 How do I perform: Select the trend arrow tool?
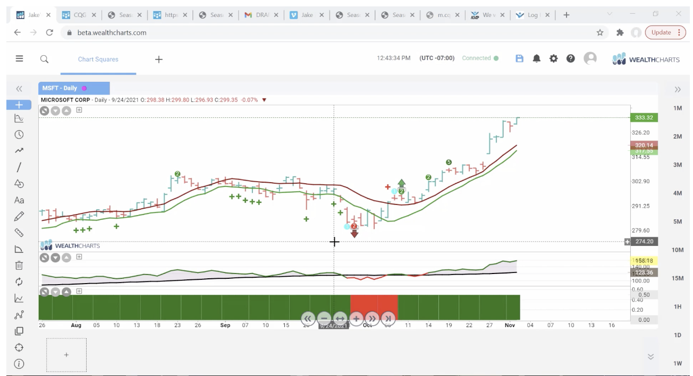point(19,151)
